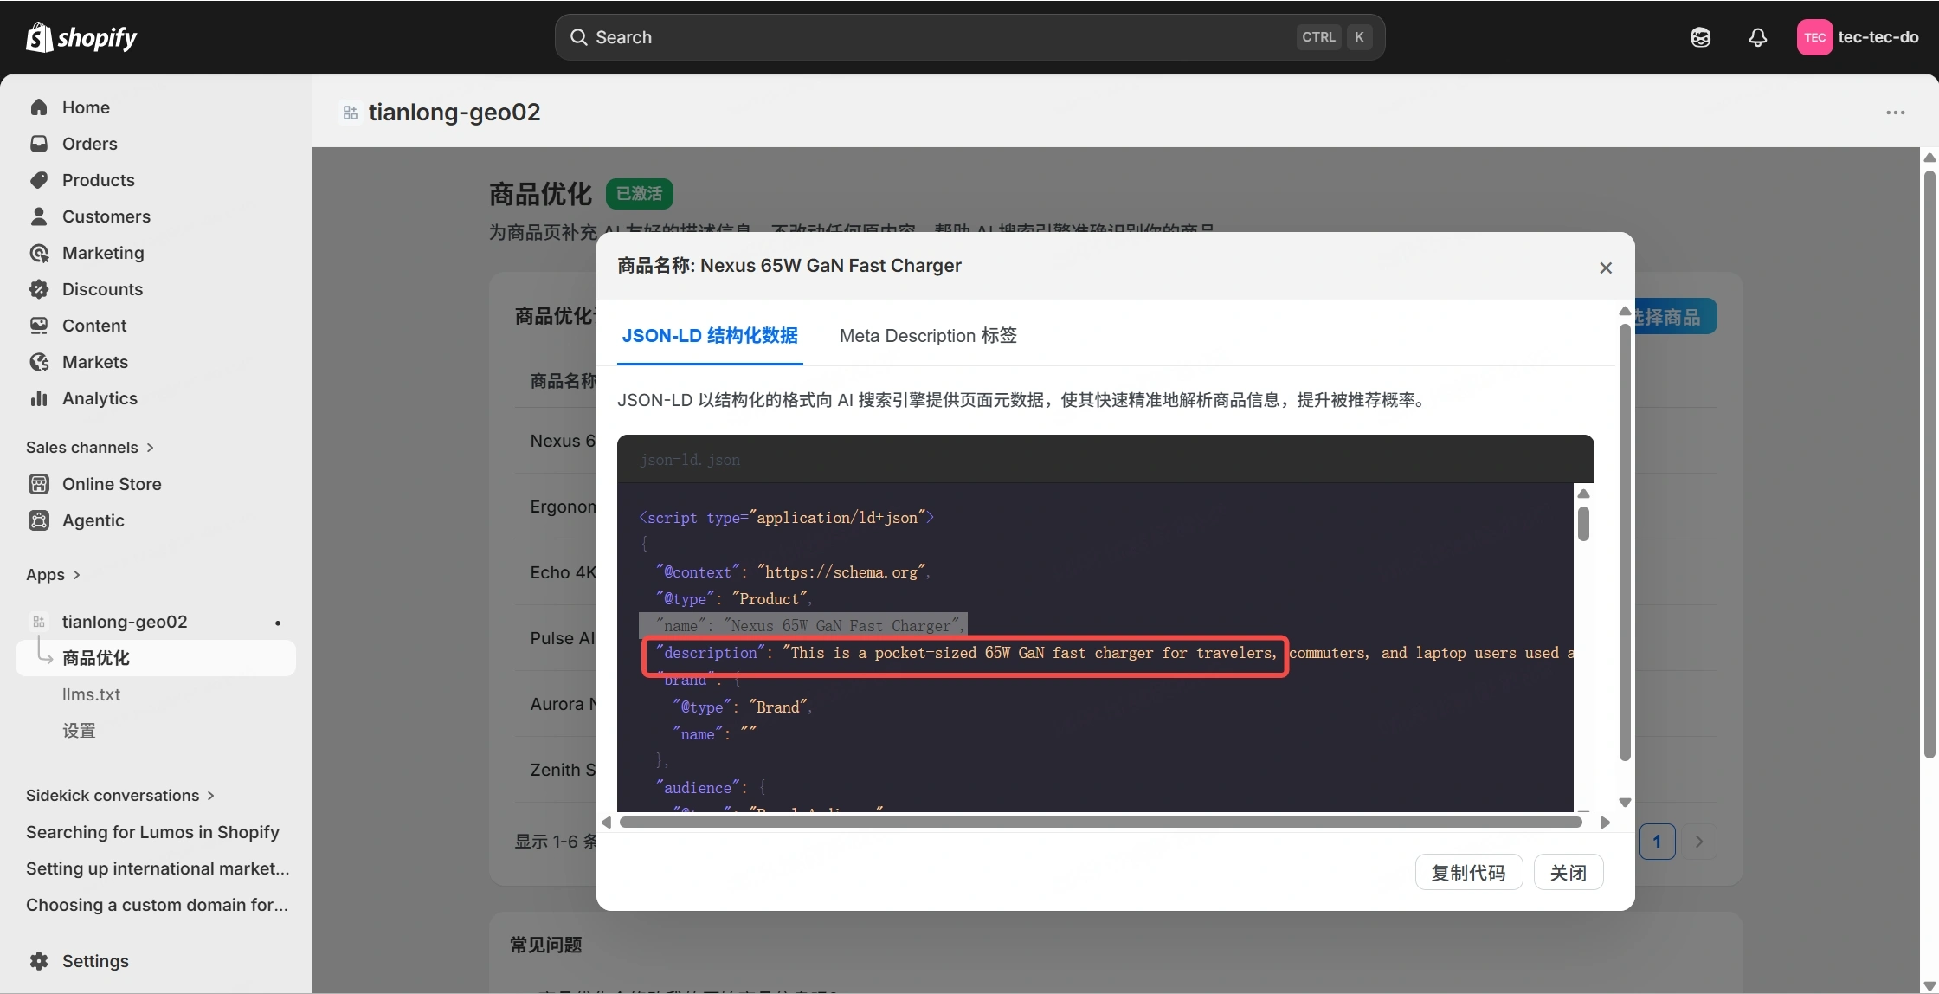
Task: Click the script type application/ld+json line
Action: point(786,518)
